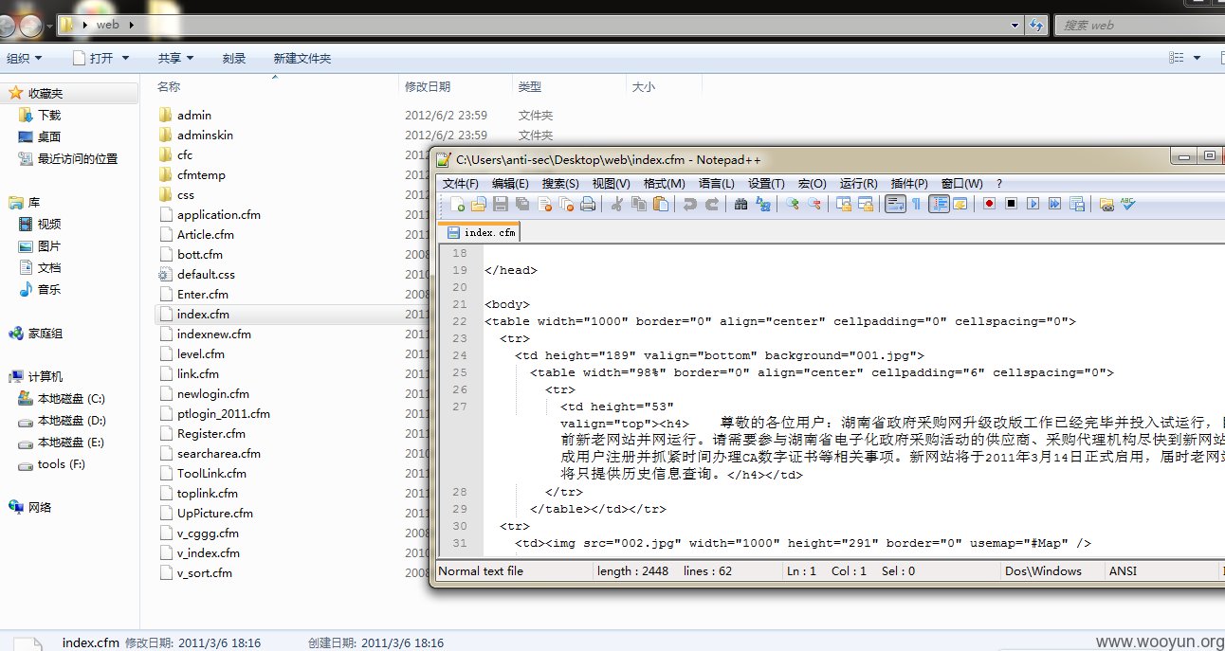Open the address bar history dropdown arrow
Viewport: 1225px width, 651px height.
(1015, 25)
